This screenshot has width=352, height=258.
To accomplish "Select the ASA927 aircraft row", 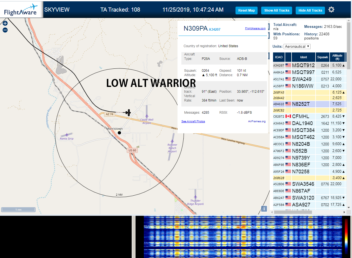I will [309, 205].
